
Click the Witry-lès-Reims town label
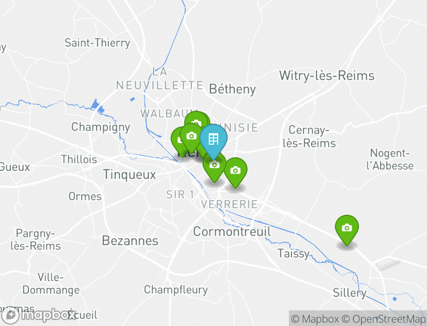(x=327, y=76)
